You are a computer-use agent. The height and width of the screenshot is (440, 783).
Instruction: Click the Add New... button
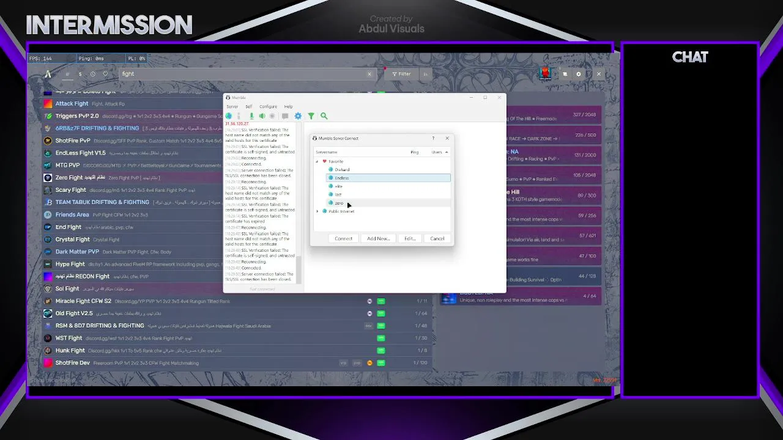pos(378,238)
